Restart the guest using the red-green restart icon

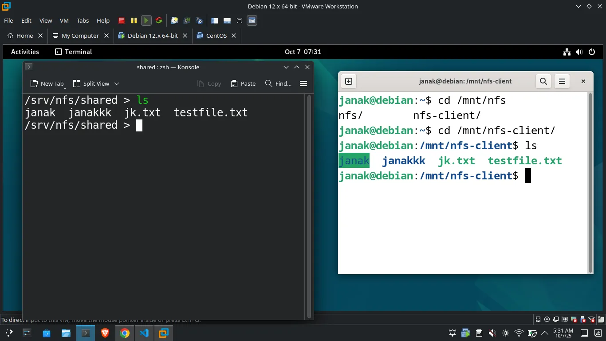(x=158, y=20)
